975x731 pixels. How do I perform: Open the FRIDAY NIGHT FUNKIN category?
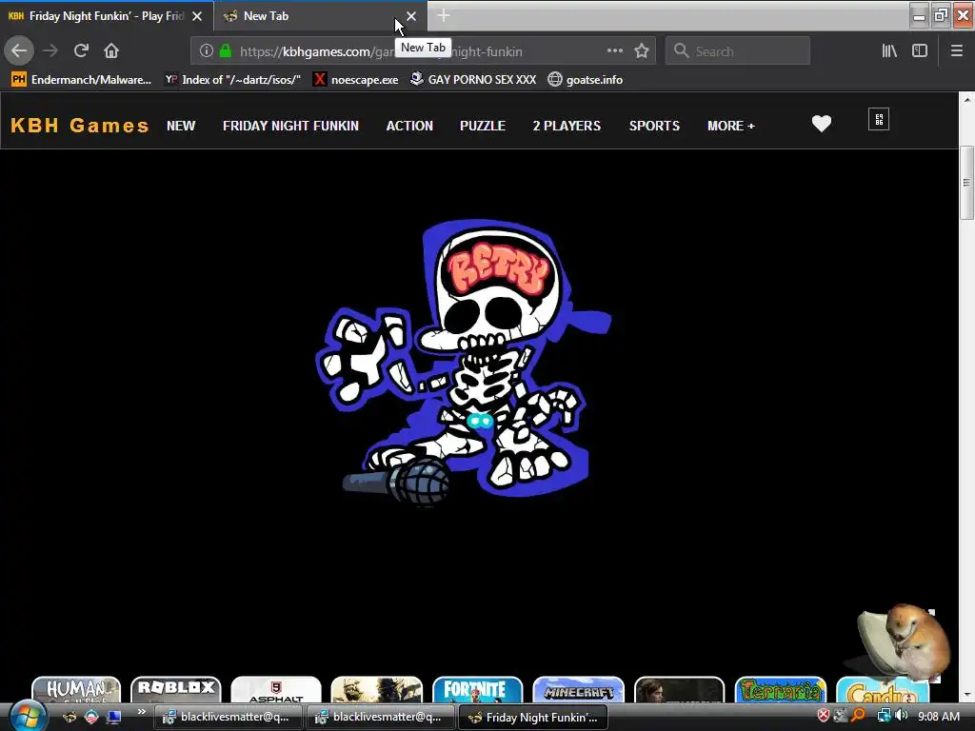point(291,126)
